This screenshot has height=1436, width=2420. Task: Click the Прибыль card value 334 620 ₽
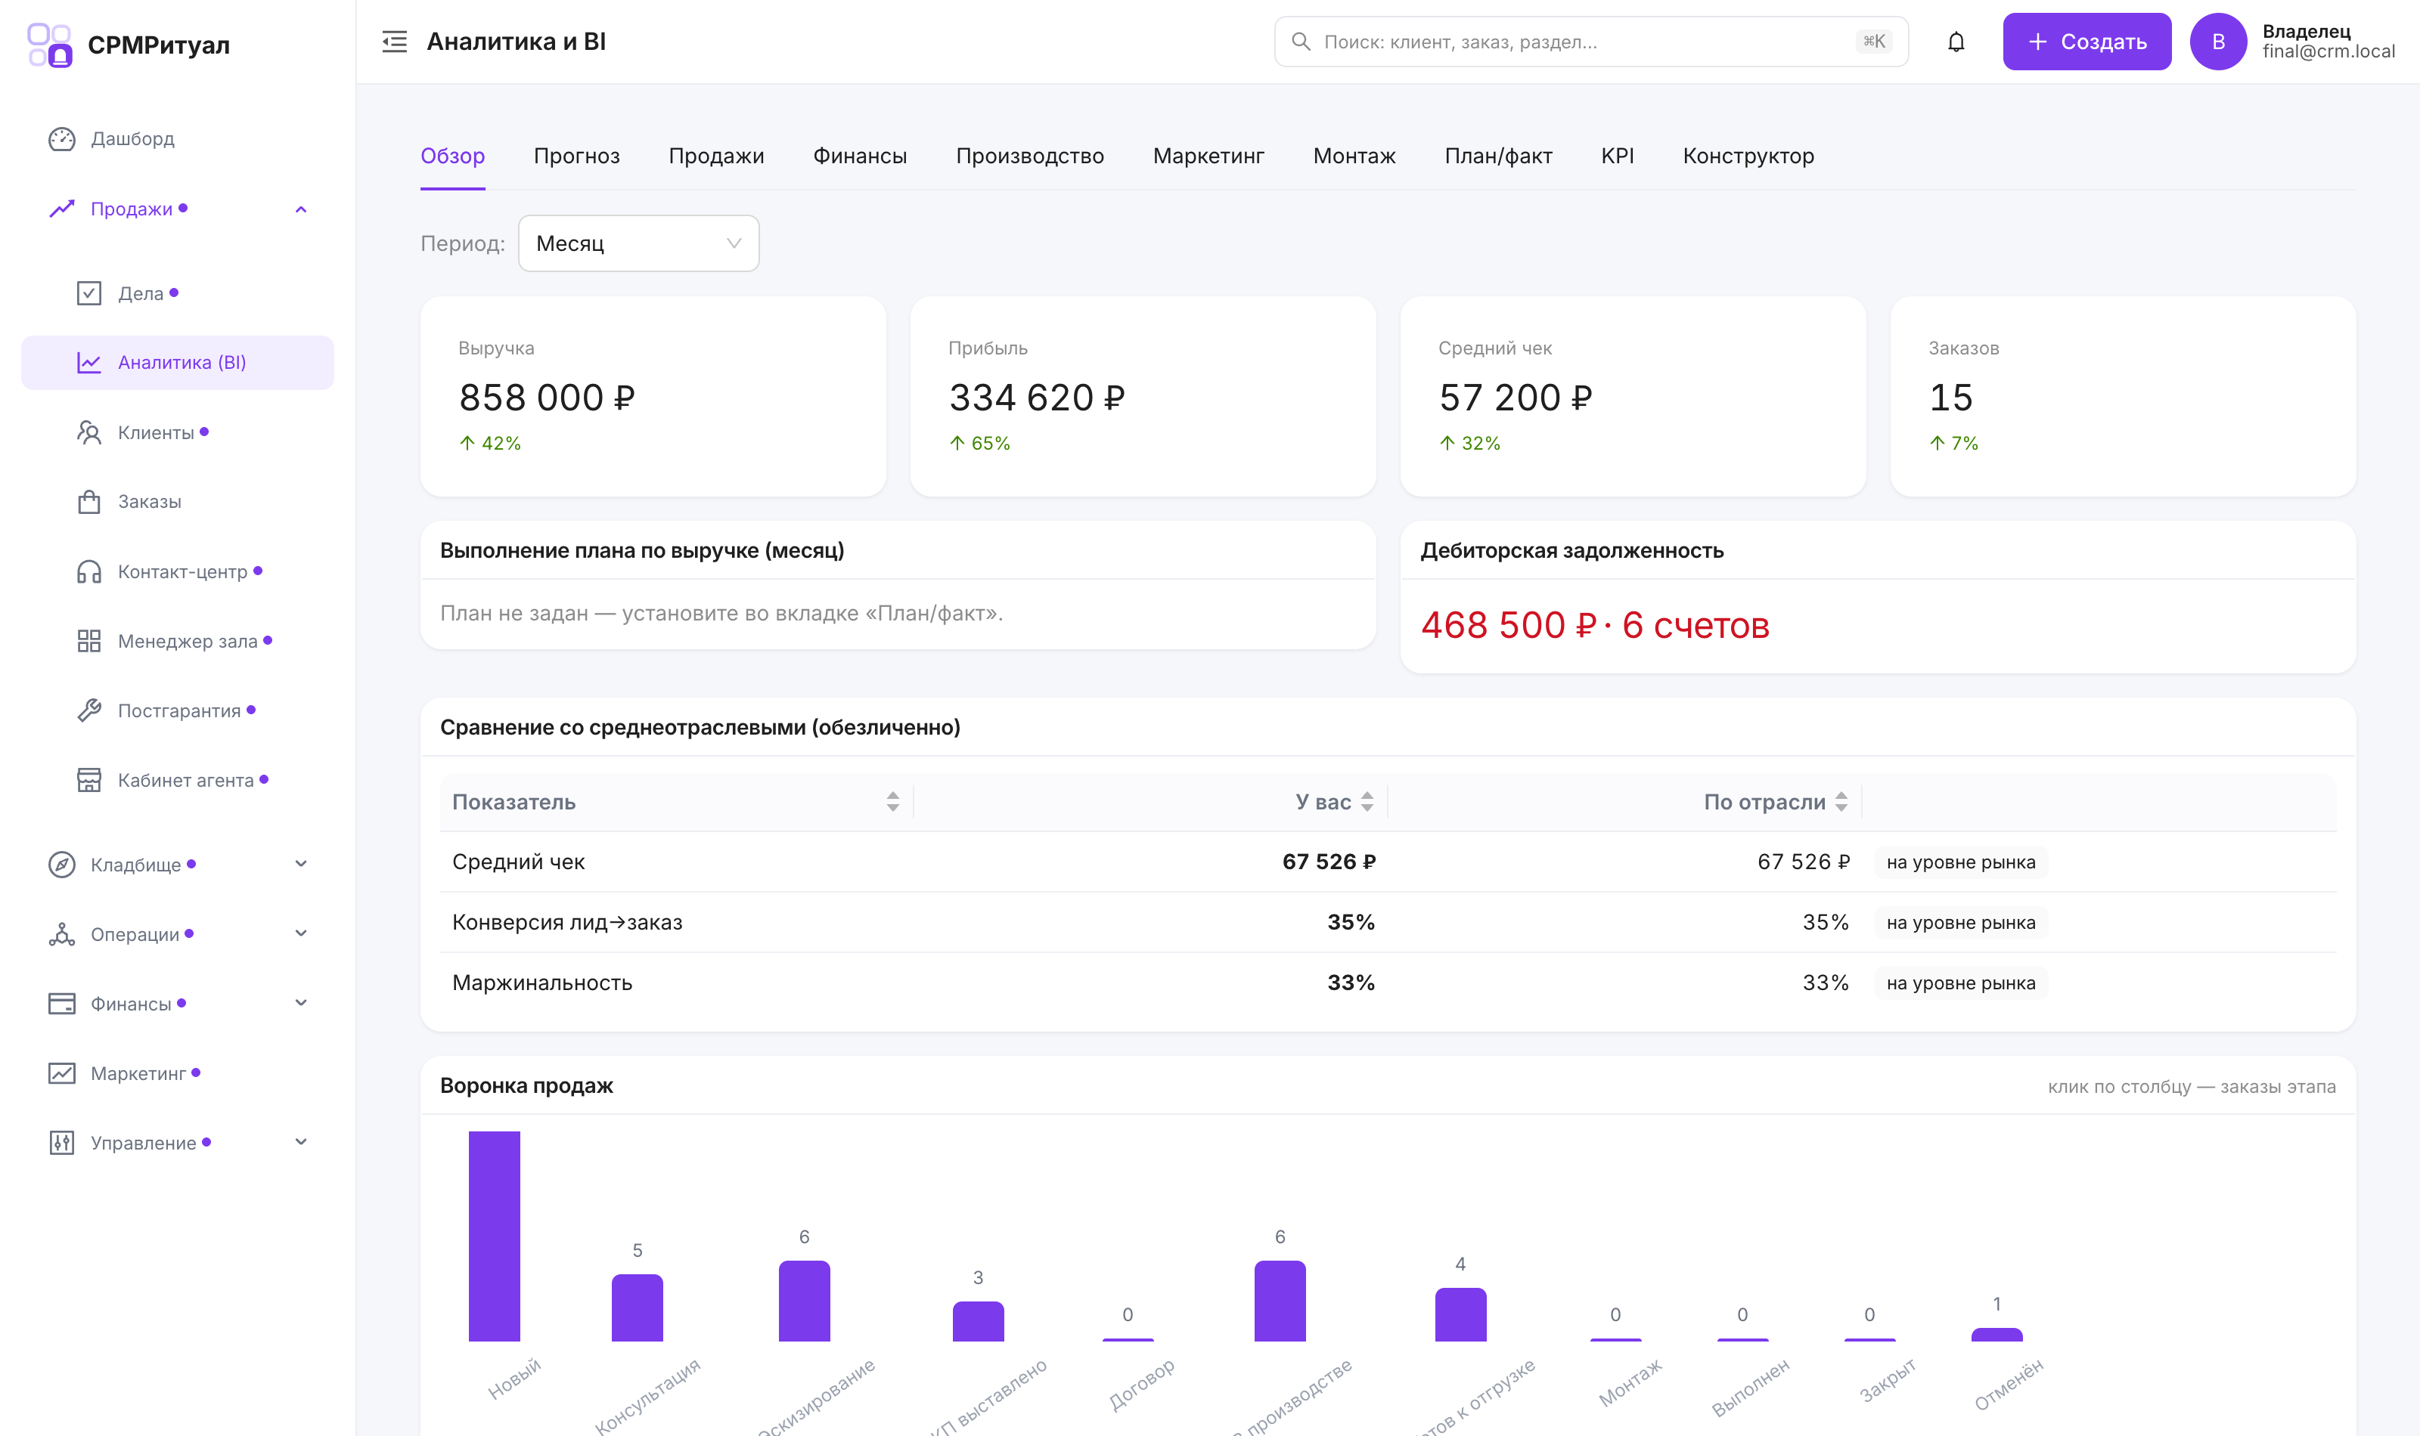coord(1037,398)
